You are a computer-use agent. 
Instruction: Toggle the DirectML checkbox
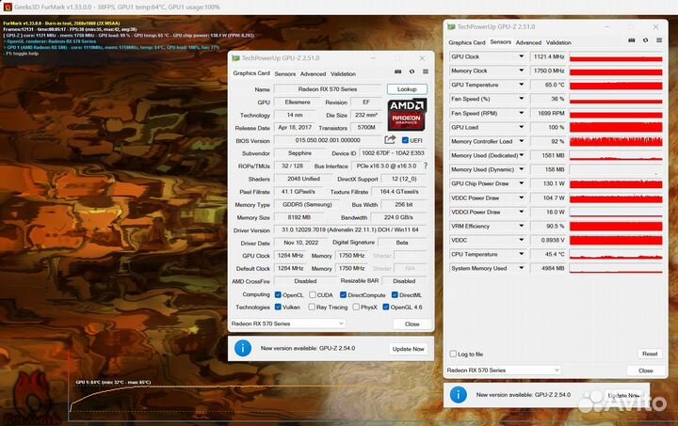click(x=395, y=294)
